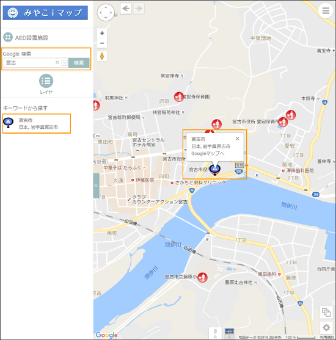The width and height of the screenshot is (336, 340).
Task: Click the 伊藤医院 map label
Action: 145,180
